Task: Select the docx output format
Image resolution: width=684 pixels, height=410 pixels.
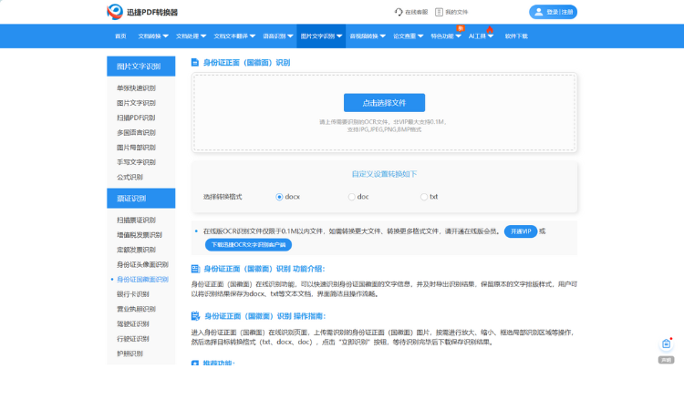Action: [x=279, y=197]
